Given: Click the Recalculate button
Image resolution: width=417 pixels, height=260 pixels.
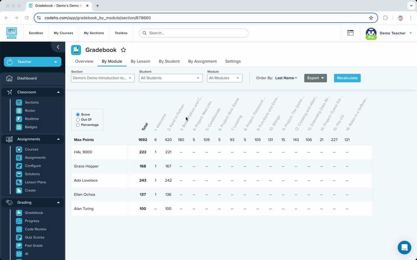Looking at the screenshot, I should click(x=347, y=78).
